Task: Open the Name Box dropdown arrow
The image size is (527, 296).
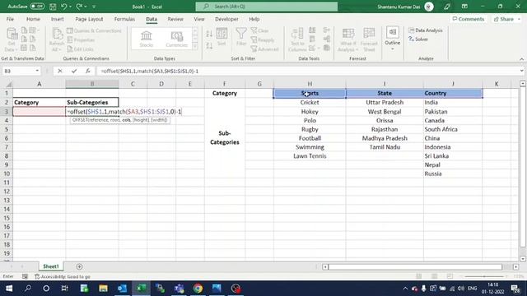Action: point(37,71)
